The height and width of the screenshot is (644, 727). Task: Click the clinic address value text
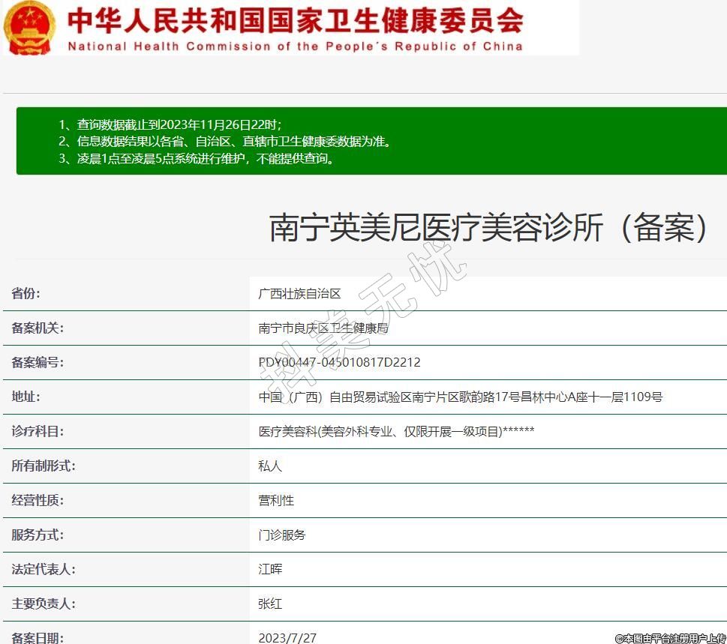click(460, 397)
